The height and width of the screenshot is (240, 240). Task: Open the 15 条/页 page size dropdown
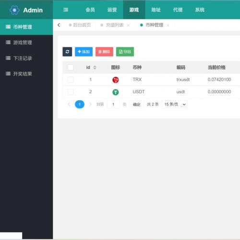click(175, 104)
